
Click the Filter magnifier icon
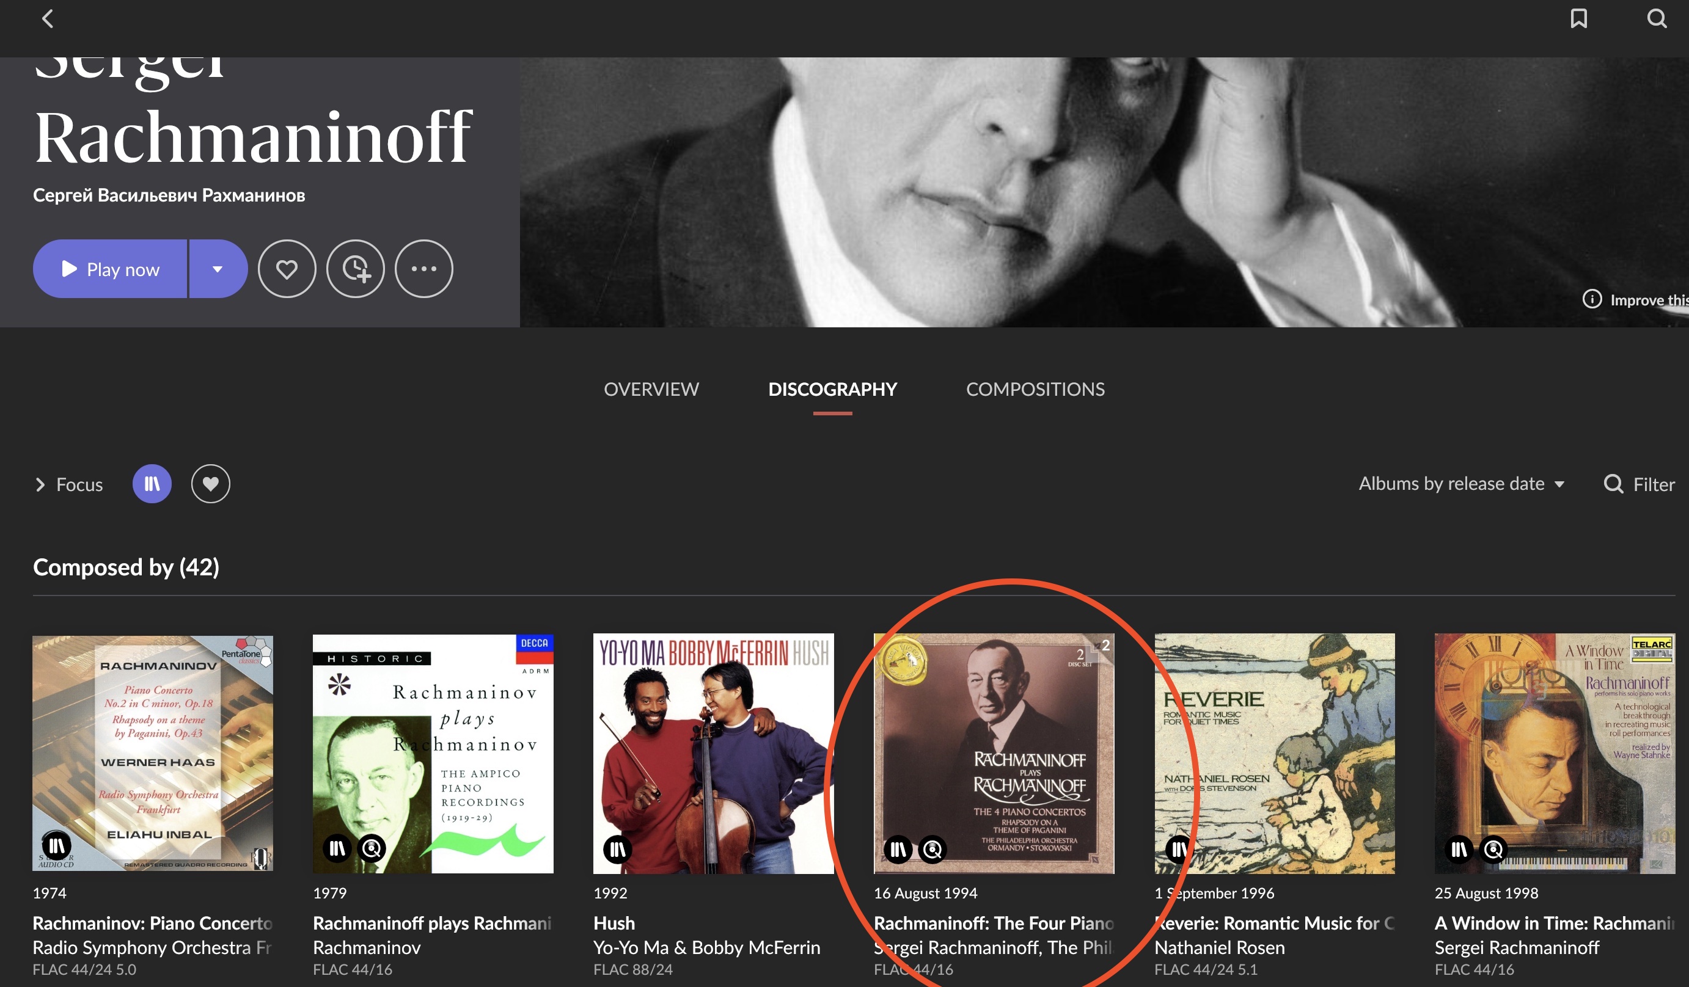1613,484
